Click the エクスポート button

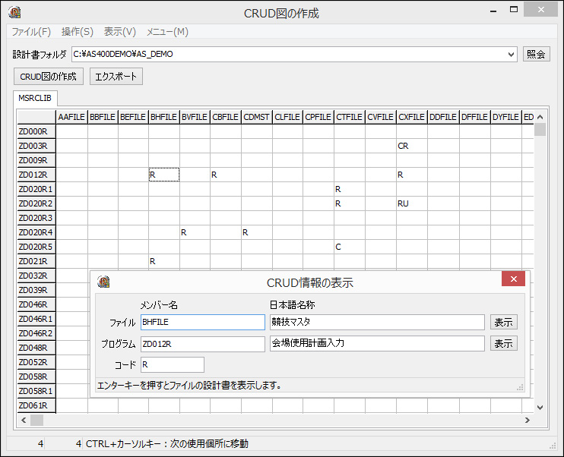coord(116,77)
